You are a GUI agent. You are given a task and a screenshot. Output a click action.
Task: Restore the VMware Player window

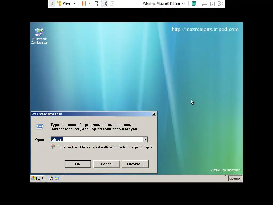[x=212, y=3]
